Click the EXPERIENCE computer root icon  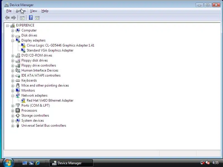(x=13, y=25)
